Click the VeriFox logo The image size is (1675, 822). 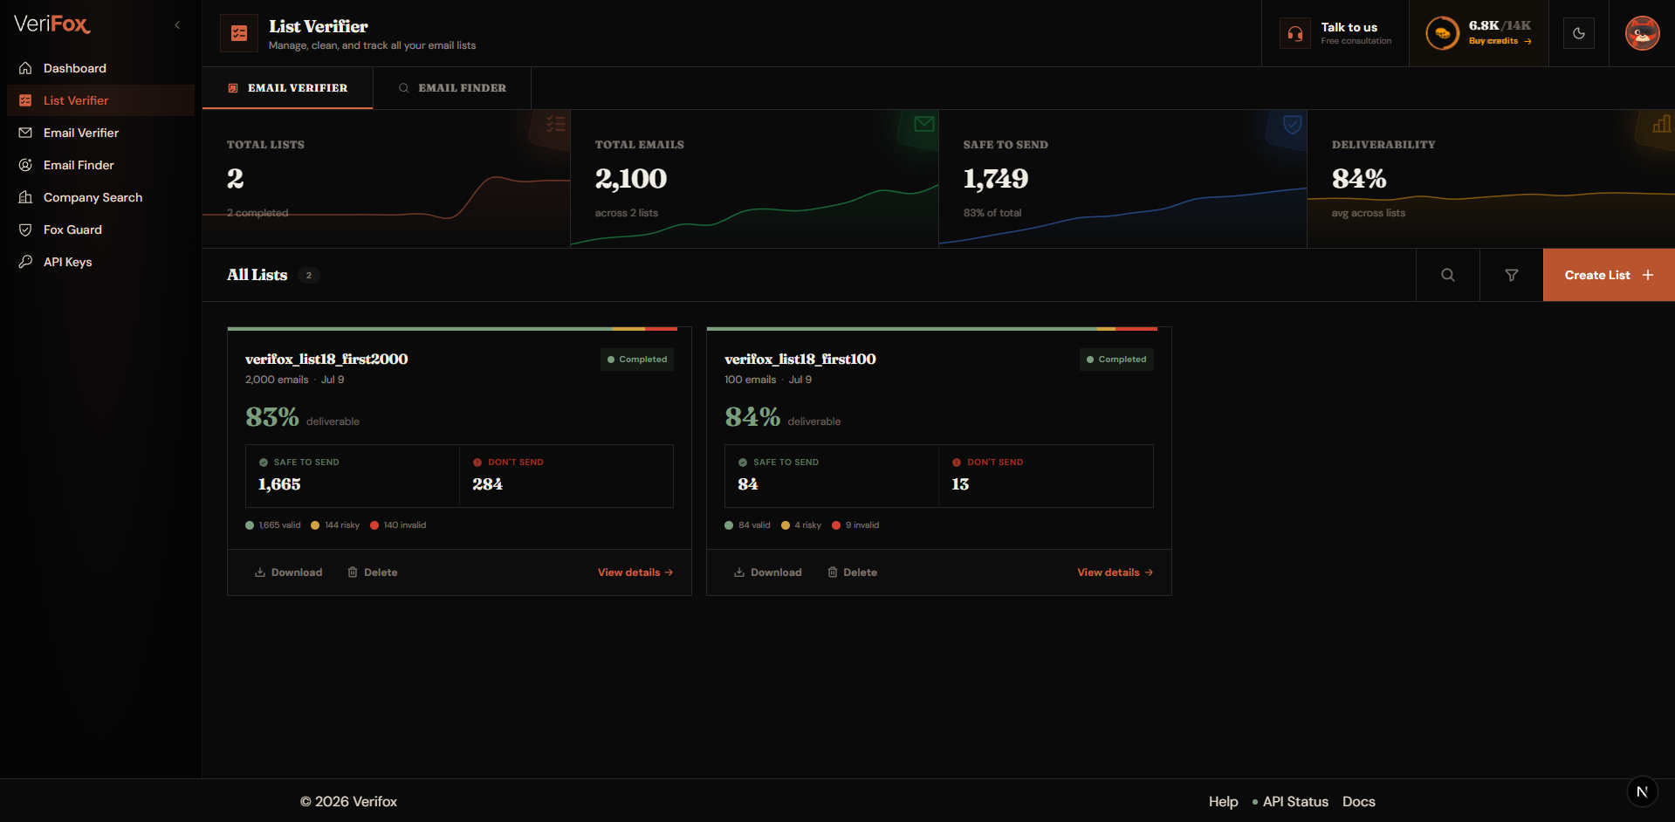pos(52,24)
